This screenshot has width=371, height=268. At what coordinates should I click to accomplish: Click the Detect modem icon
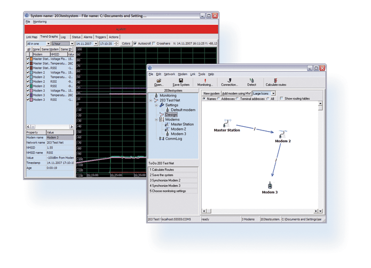[251, 80]
